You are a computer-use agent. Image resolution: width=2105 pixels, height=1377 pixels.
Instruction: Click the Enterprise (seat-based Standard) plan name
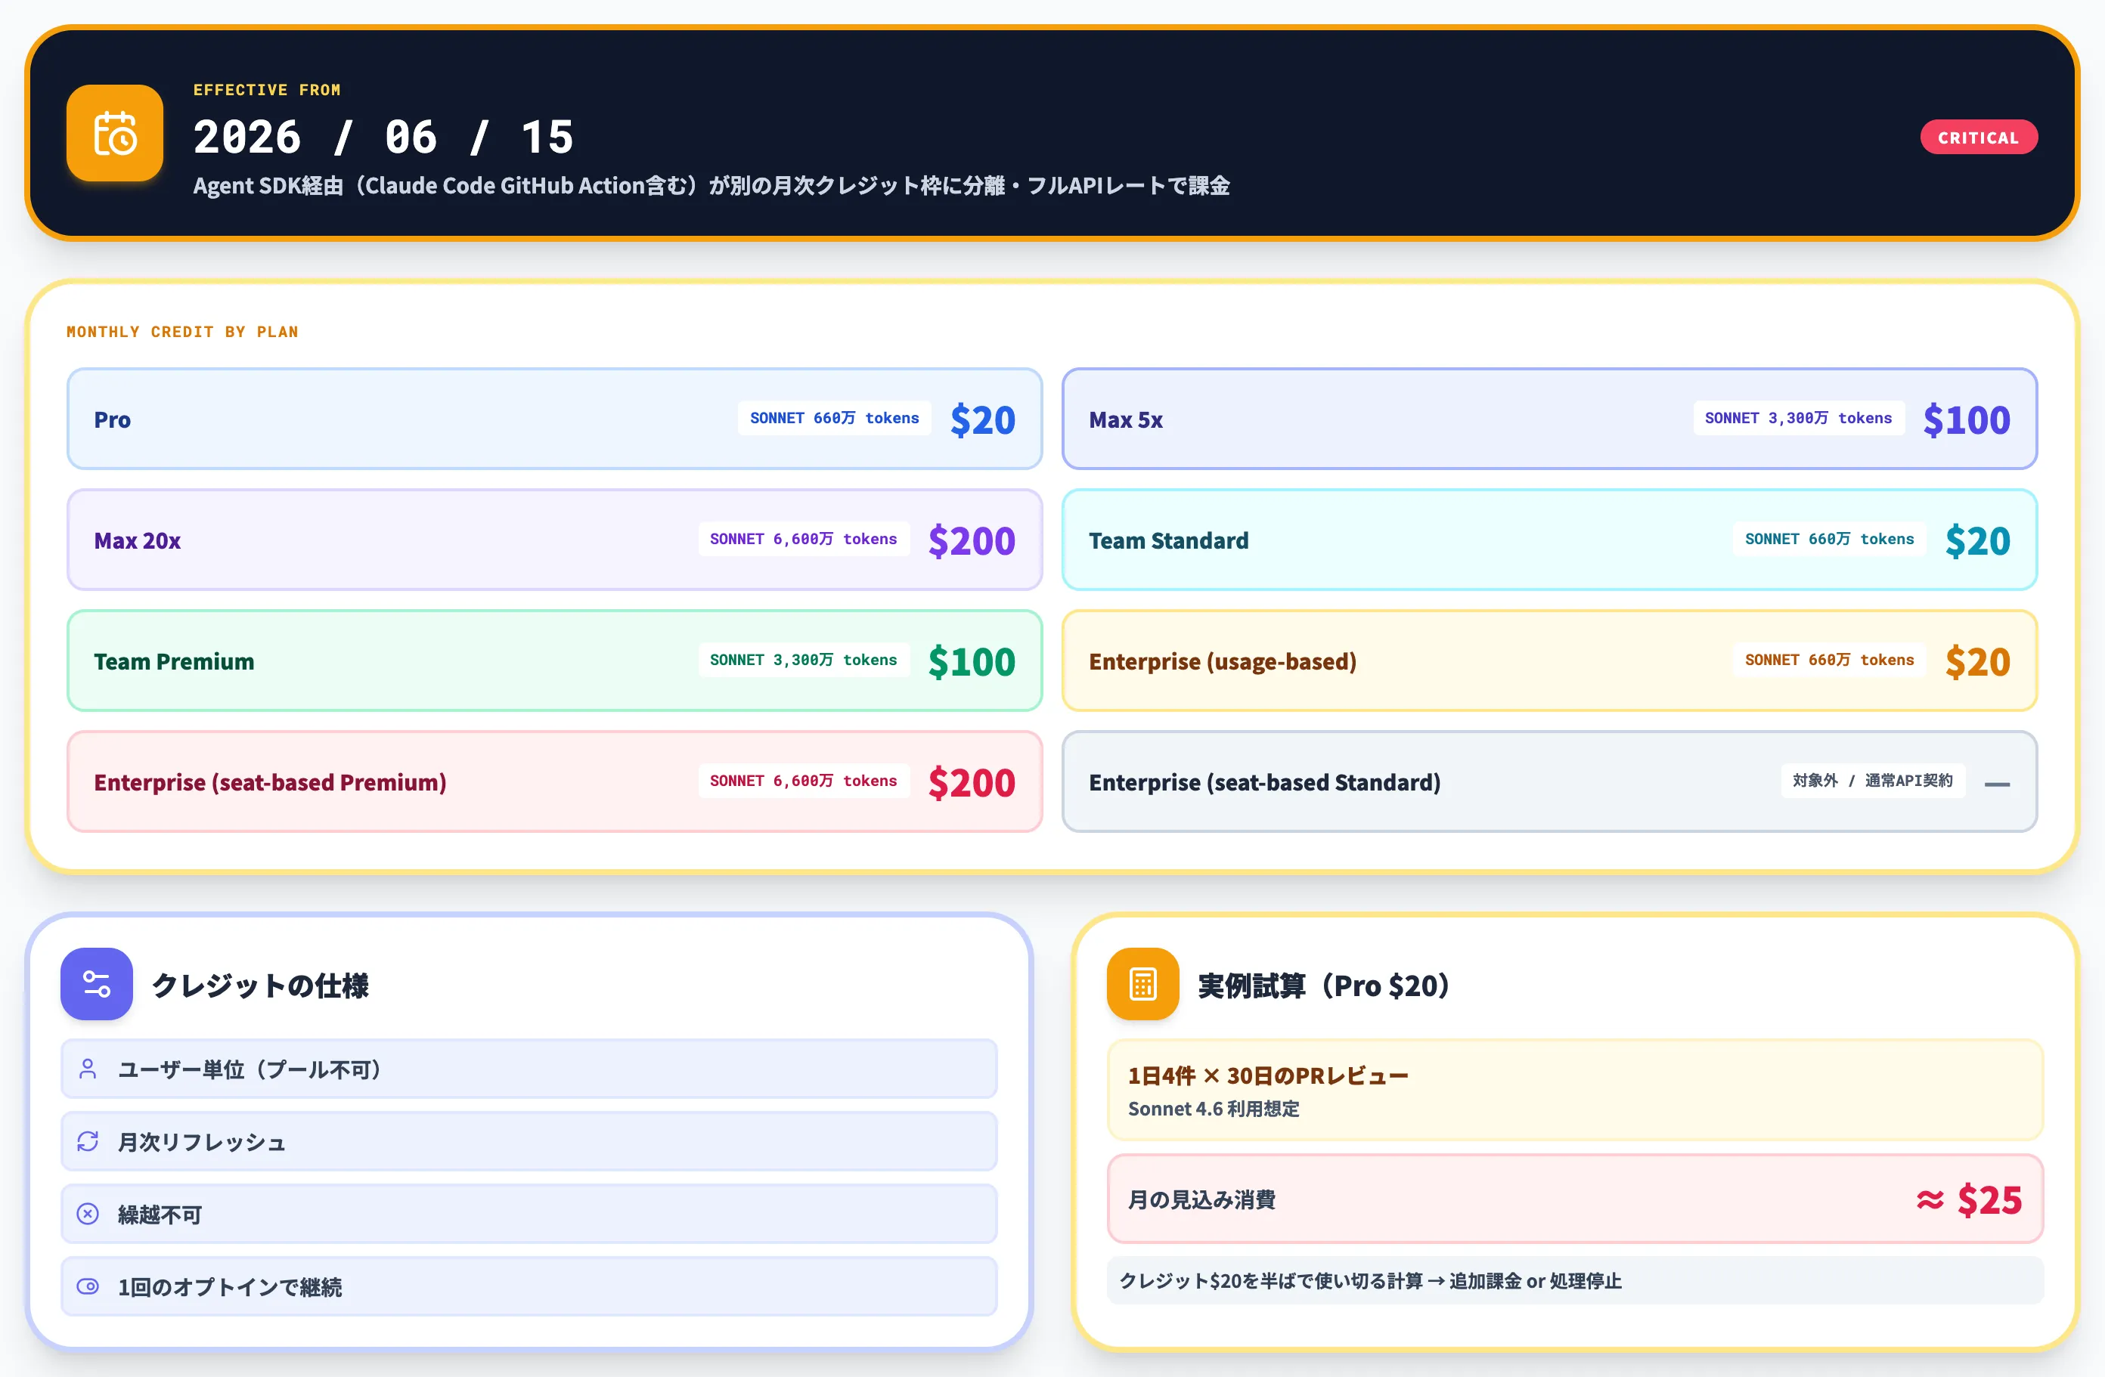tap(1265, 782)
